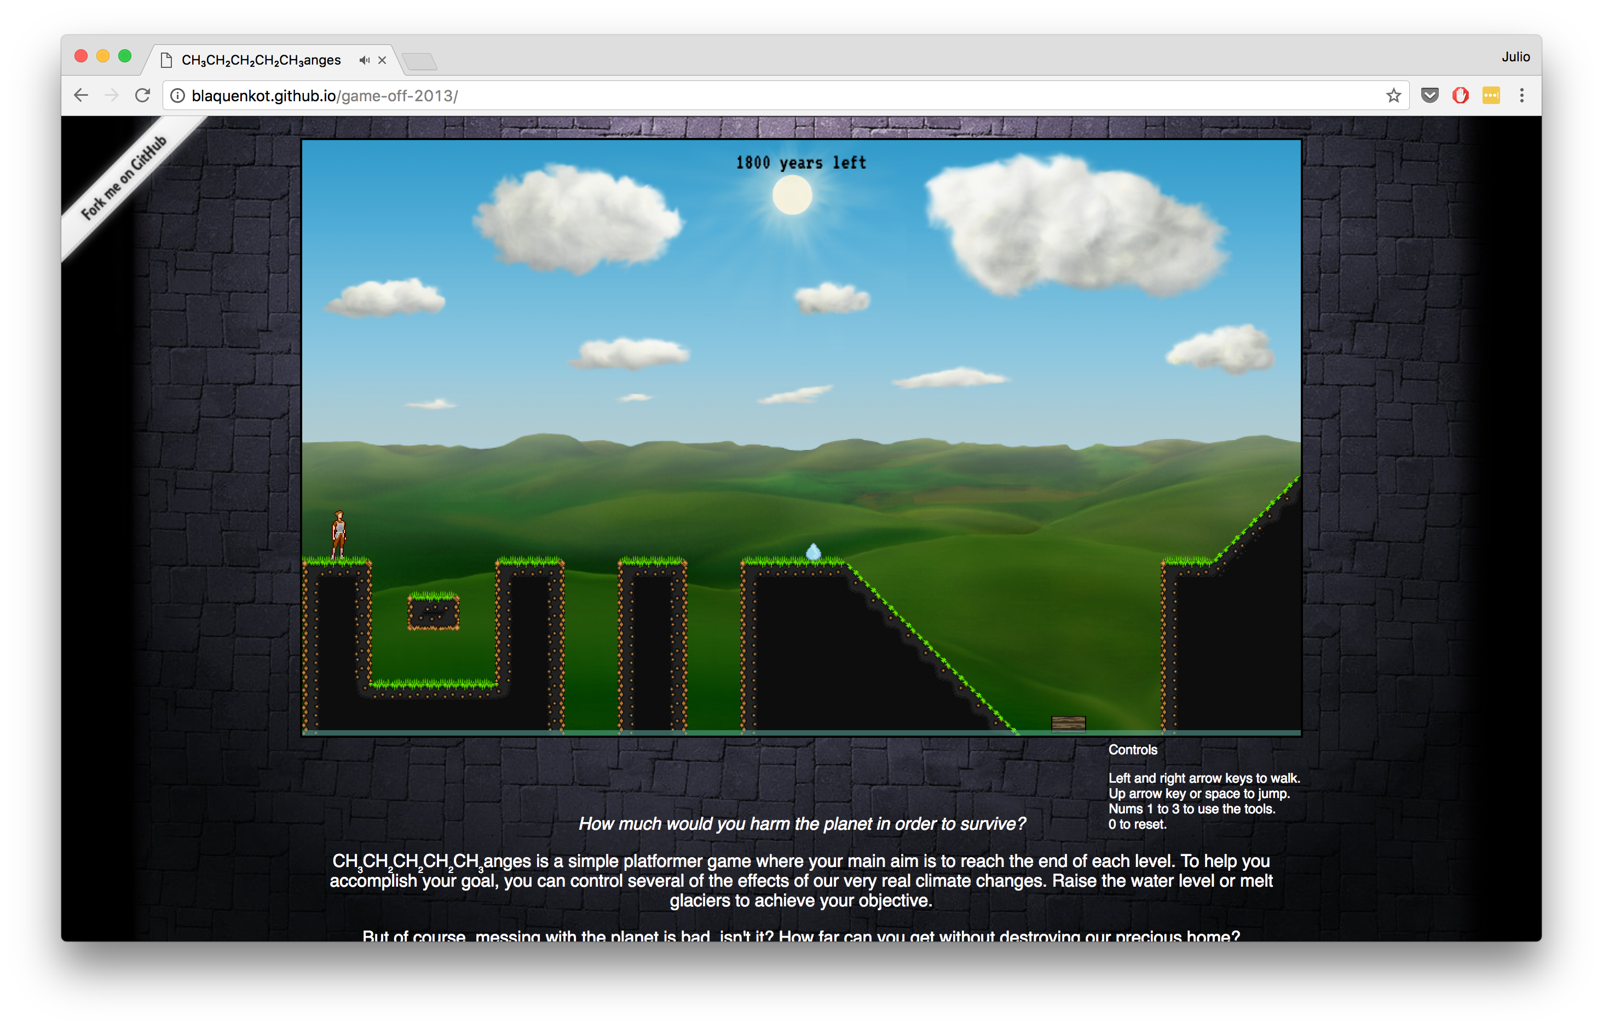
Task: Go back to previous page
Action: click(82, 96)
